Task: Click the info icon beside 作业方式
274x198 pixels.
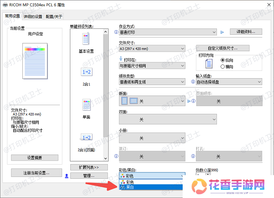Action: 116,32
